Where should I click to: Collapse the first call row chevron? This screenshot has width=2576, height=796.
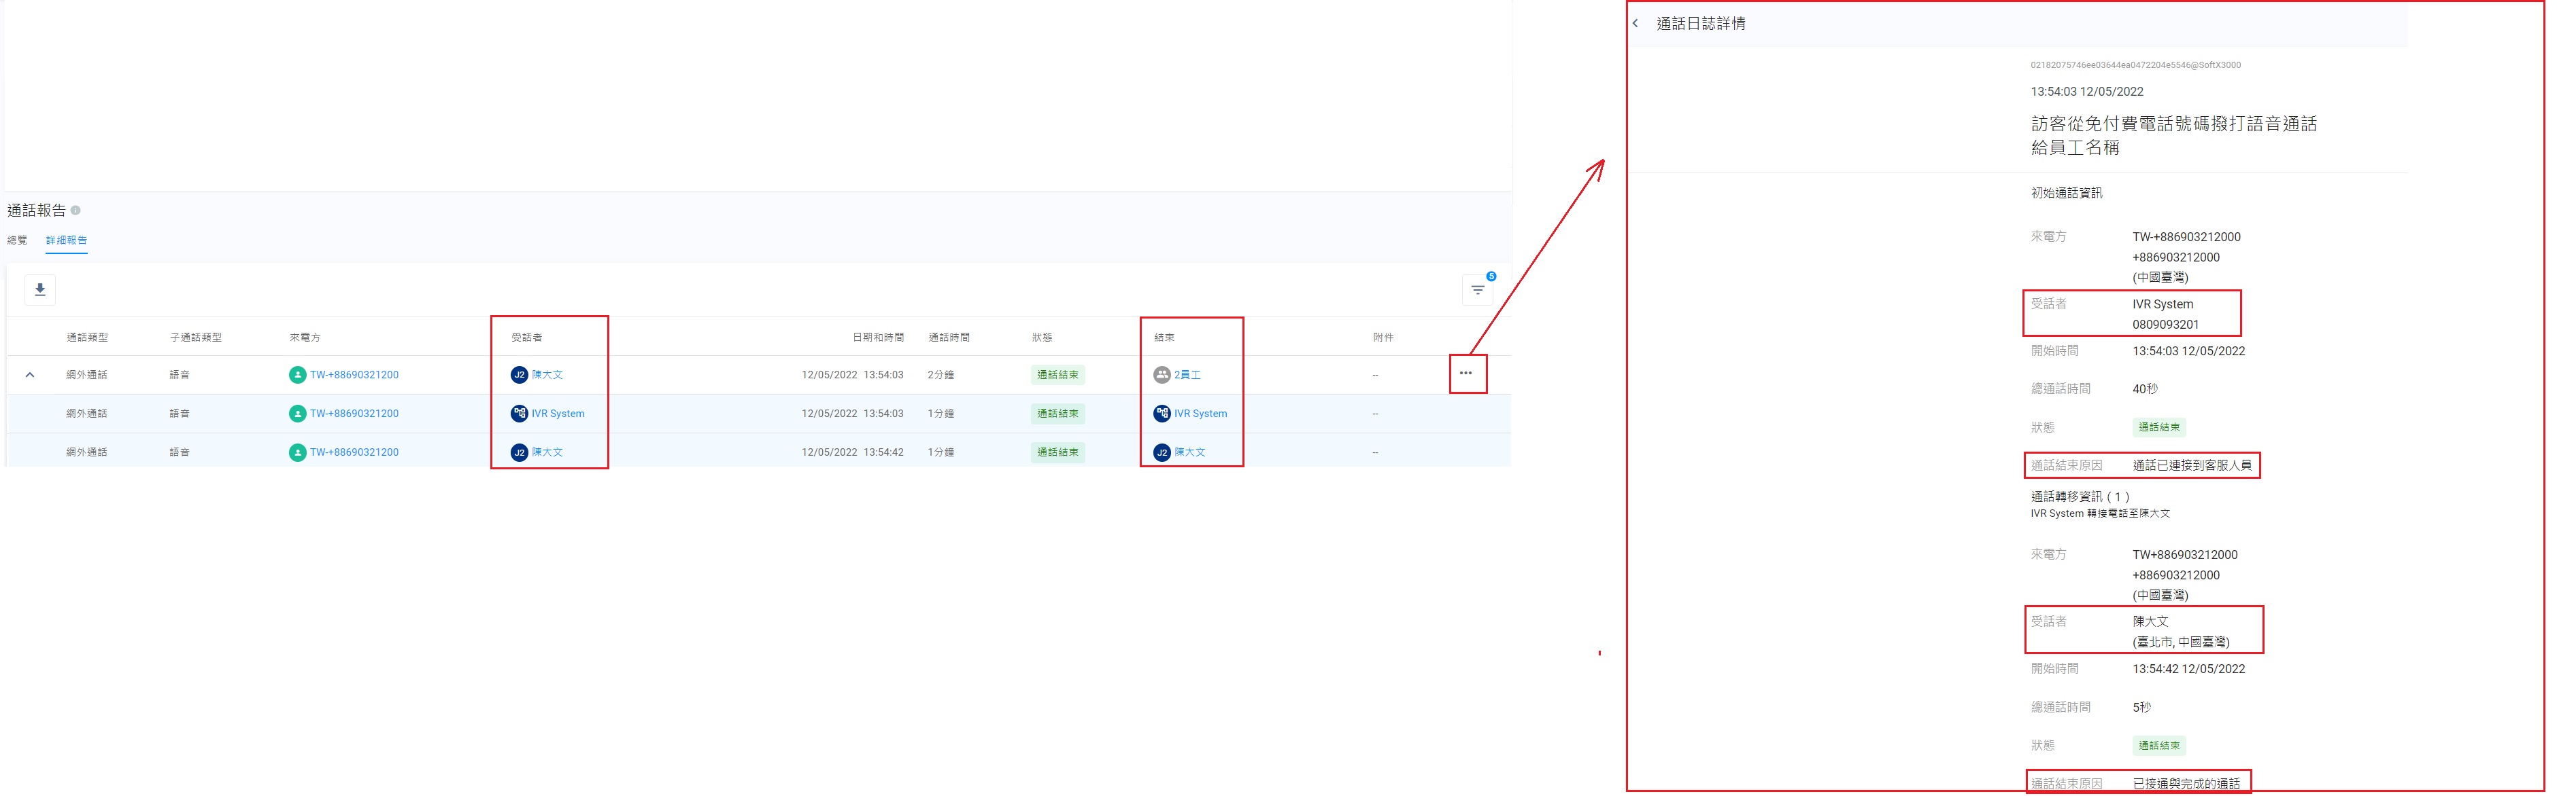[x=30, y=374]
